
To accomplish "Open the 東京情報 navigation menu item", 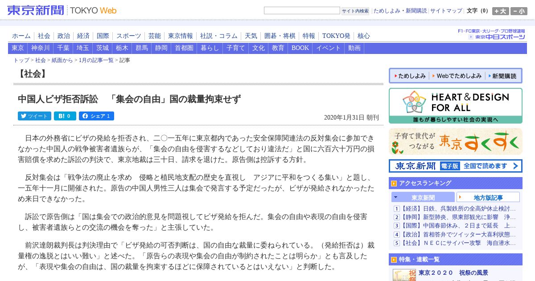I will point(181,36).
